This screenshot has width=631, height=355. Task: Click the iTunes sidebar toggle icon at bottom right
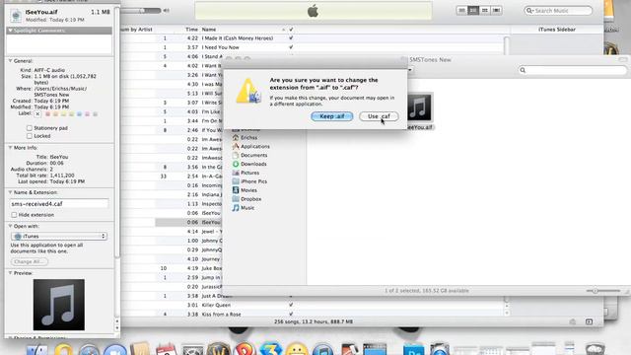590,321
